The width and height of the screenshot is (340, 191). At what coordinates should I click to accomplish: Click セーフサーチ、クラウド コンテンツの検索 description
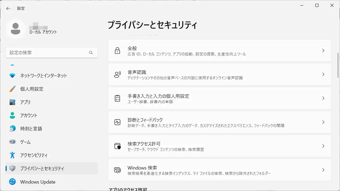(x=166, y=150)
